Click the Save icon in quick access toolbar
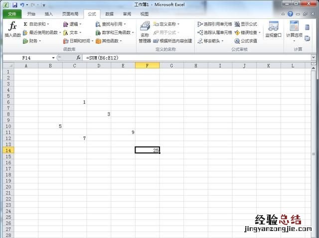Screen dimensions: 319x238 point(15,4)
